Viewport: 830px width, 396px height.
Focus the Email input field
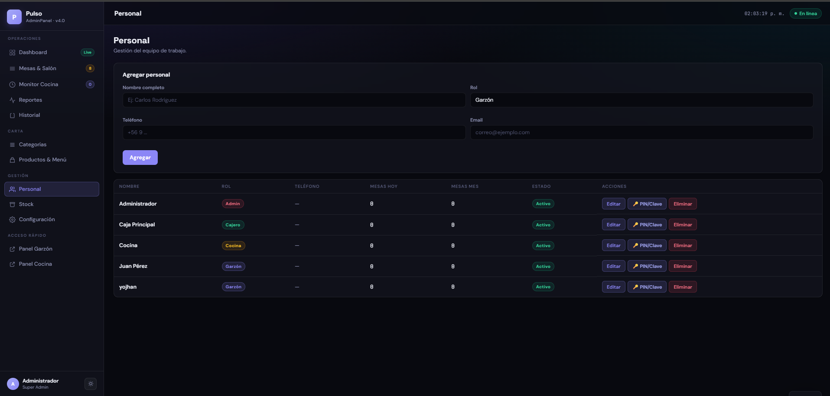(x=641, y=132)
